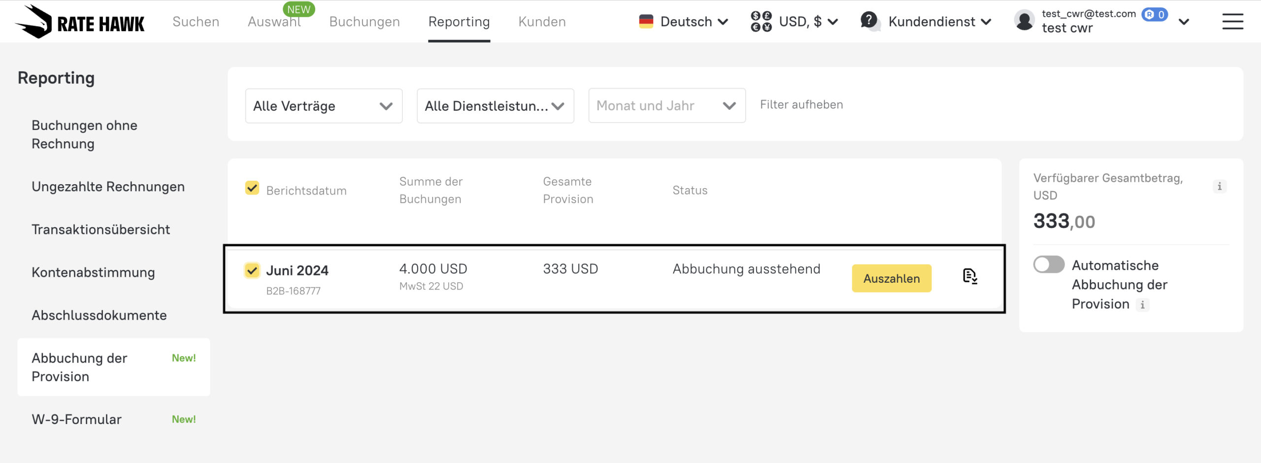Open the Monat und Jahr selector
This screenshot has width=1261, height=463.
tap(666, 106)
